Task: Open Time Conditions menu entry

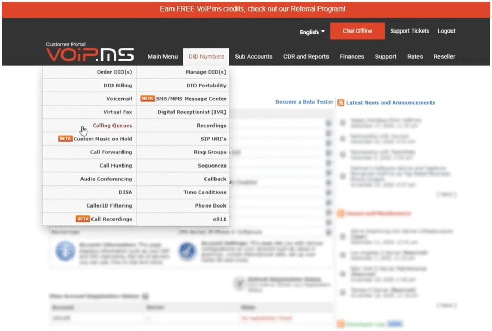Action: click(182, 192)
